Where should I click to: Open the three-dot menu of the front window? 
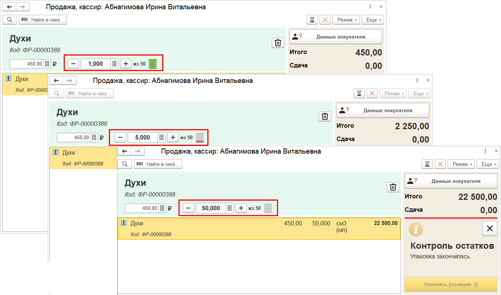tap(485, 151)
